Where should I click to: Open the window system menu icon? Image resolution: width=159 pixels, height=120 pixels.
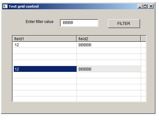click(x=5, y=6)
